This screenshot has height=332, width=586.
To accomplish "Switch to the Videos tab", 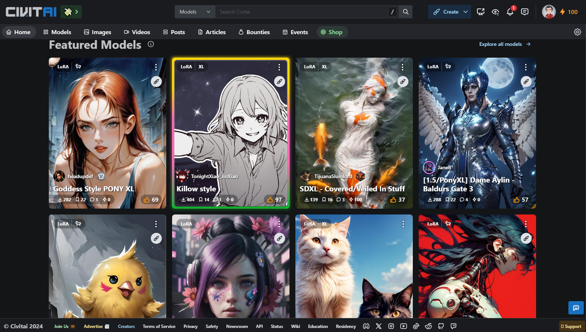I will (x=137, y=32).
